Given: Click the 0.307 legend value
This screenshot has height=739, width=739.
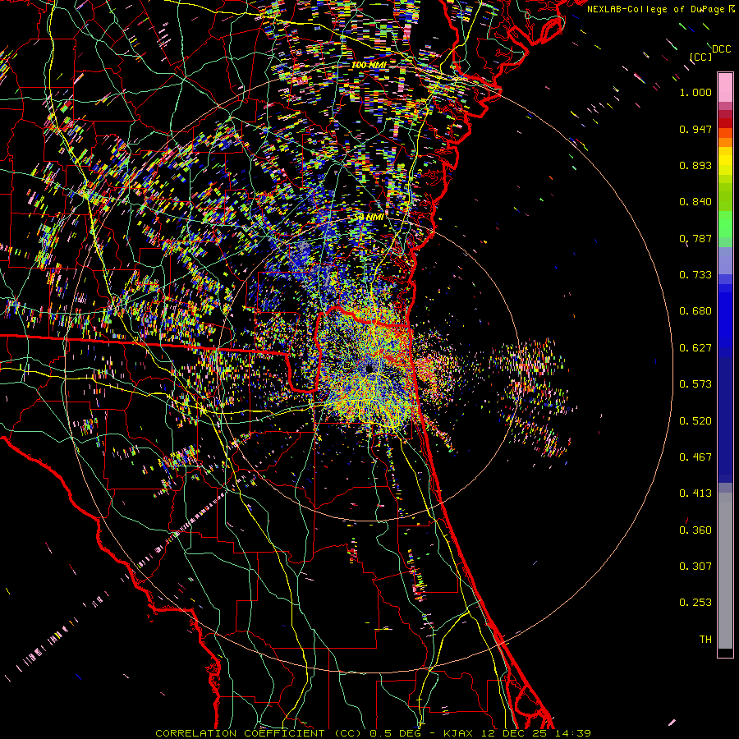Looking at the screenshot, I should [695, 567].
